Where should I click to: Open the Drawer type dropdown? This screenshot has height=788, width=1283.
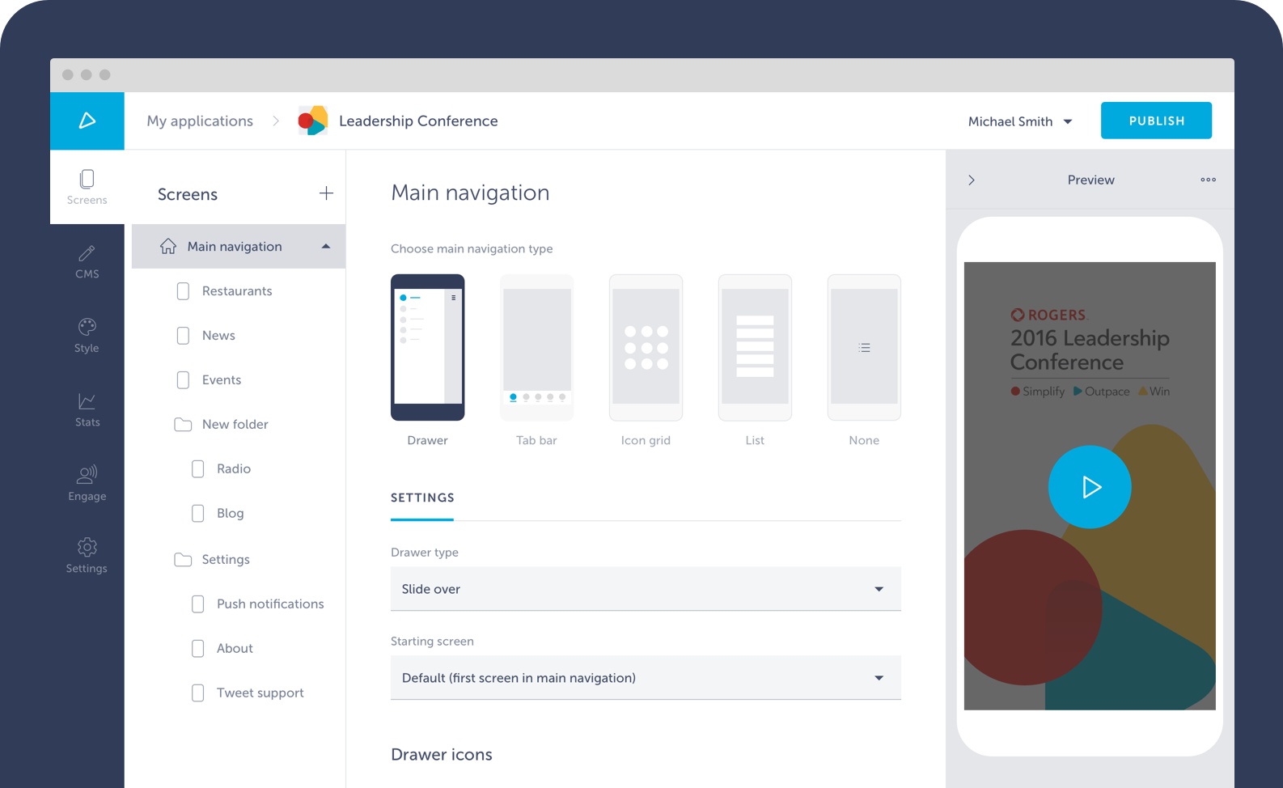point(645,589)
